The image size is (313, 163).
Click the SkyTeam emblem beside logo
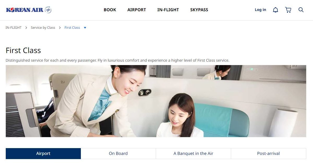(48, 10)
